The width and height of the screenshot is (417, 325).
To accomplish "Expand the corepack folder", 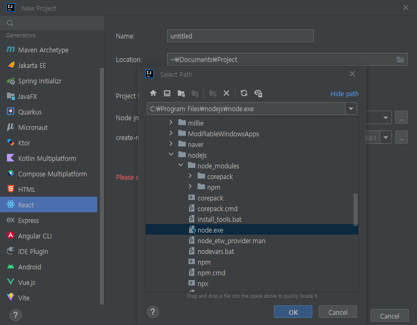I will [190, 176].
